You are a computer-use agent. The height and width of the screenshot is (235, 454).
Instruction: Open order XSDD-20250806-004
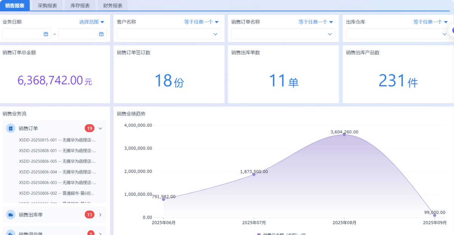click(x=58, y=172)
